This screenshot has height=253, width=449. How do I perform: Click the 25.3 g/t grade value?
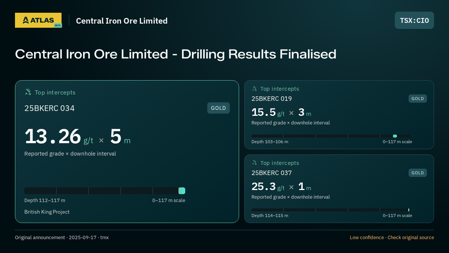click(268, 187)
